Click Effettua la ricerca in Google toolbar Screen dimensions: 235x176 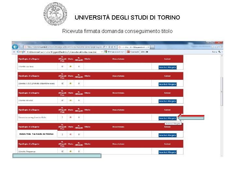click(114, 52)
